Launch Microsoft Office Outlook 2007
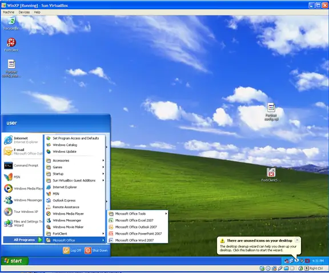This screenshot has width=329, height=273. coord(138,227)
